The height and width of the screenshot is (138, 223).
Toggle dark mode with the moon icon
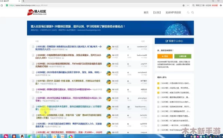pos(188,12)
